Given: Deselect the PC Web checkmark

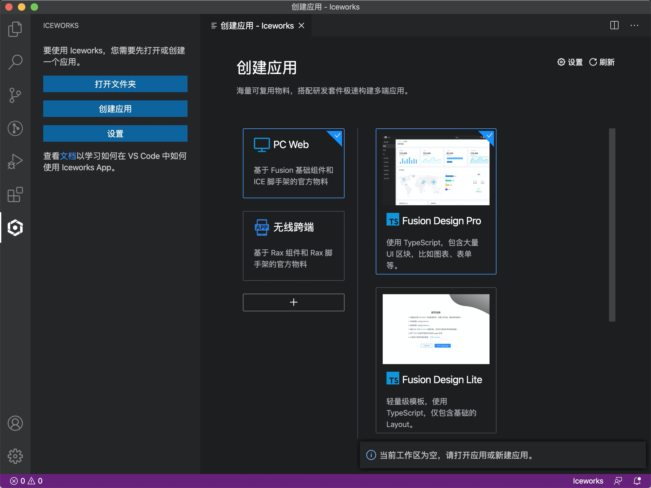Looking at the screenshot, I should click(336, 136).
